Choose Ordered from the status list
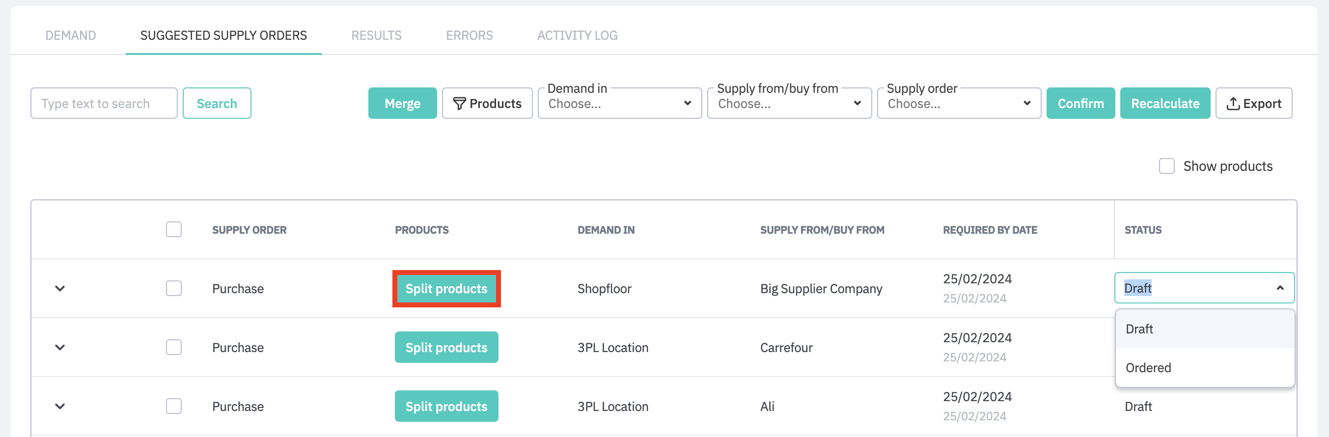 1148,368
